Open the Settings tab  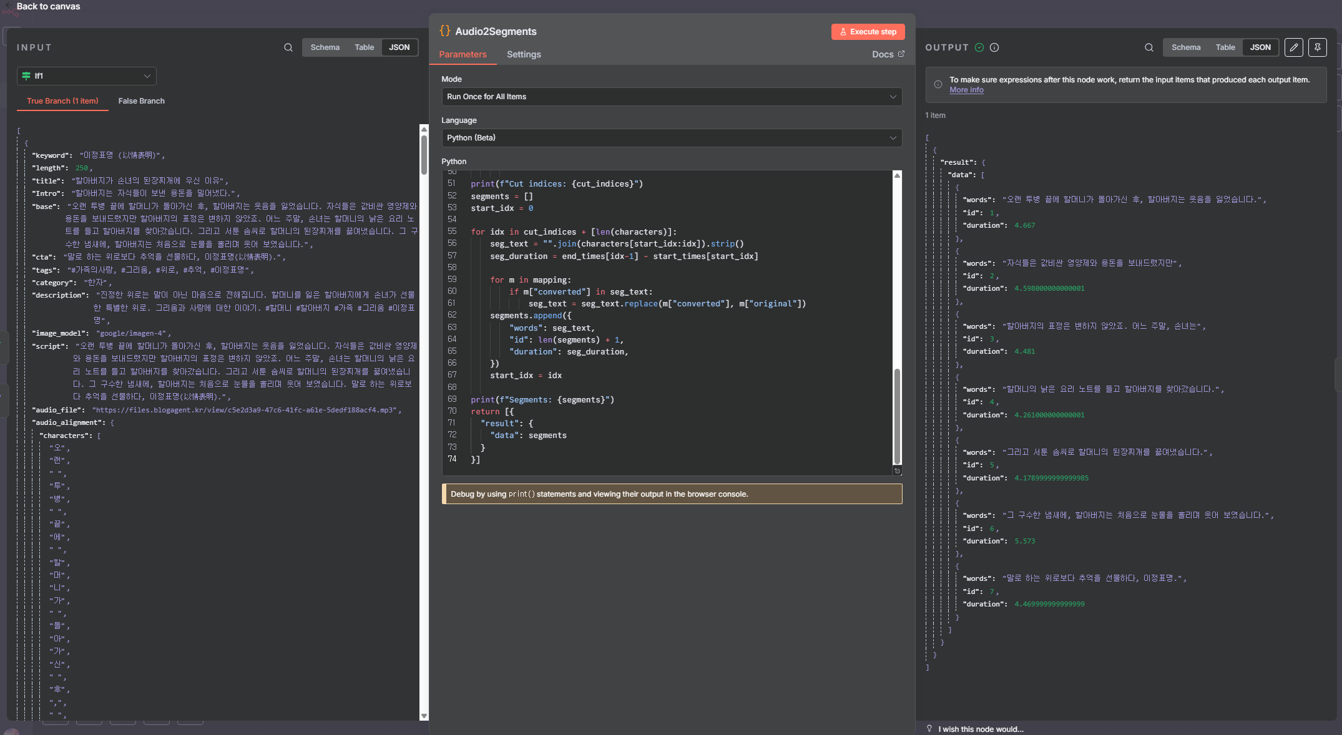pyautogui.click(x=524, y=55)
